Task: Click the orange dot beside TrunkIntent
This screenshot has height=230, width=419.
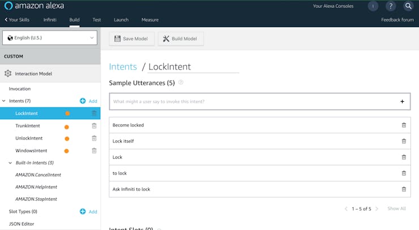Action: tap(67, 127)
